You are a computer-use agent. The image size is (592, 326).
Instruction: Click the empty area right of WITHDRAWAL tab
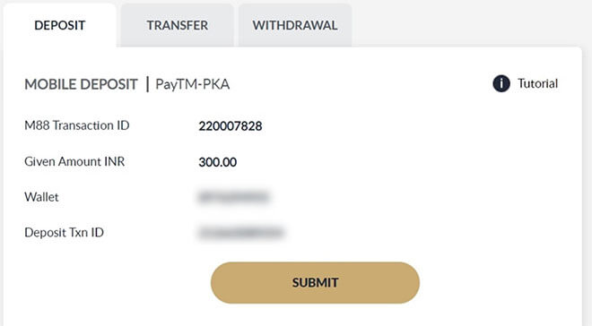pos(468,23)
